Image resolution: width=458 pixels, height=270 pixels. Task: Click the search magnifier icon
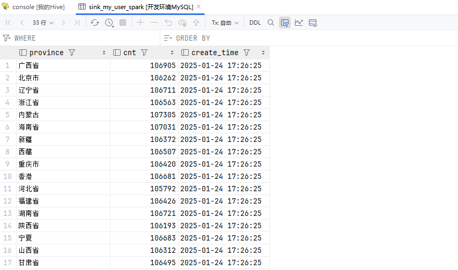[x=271, y=22]
